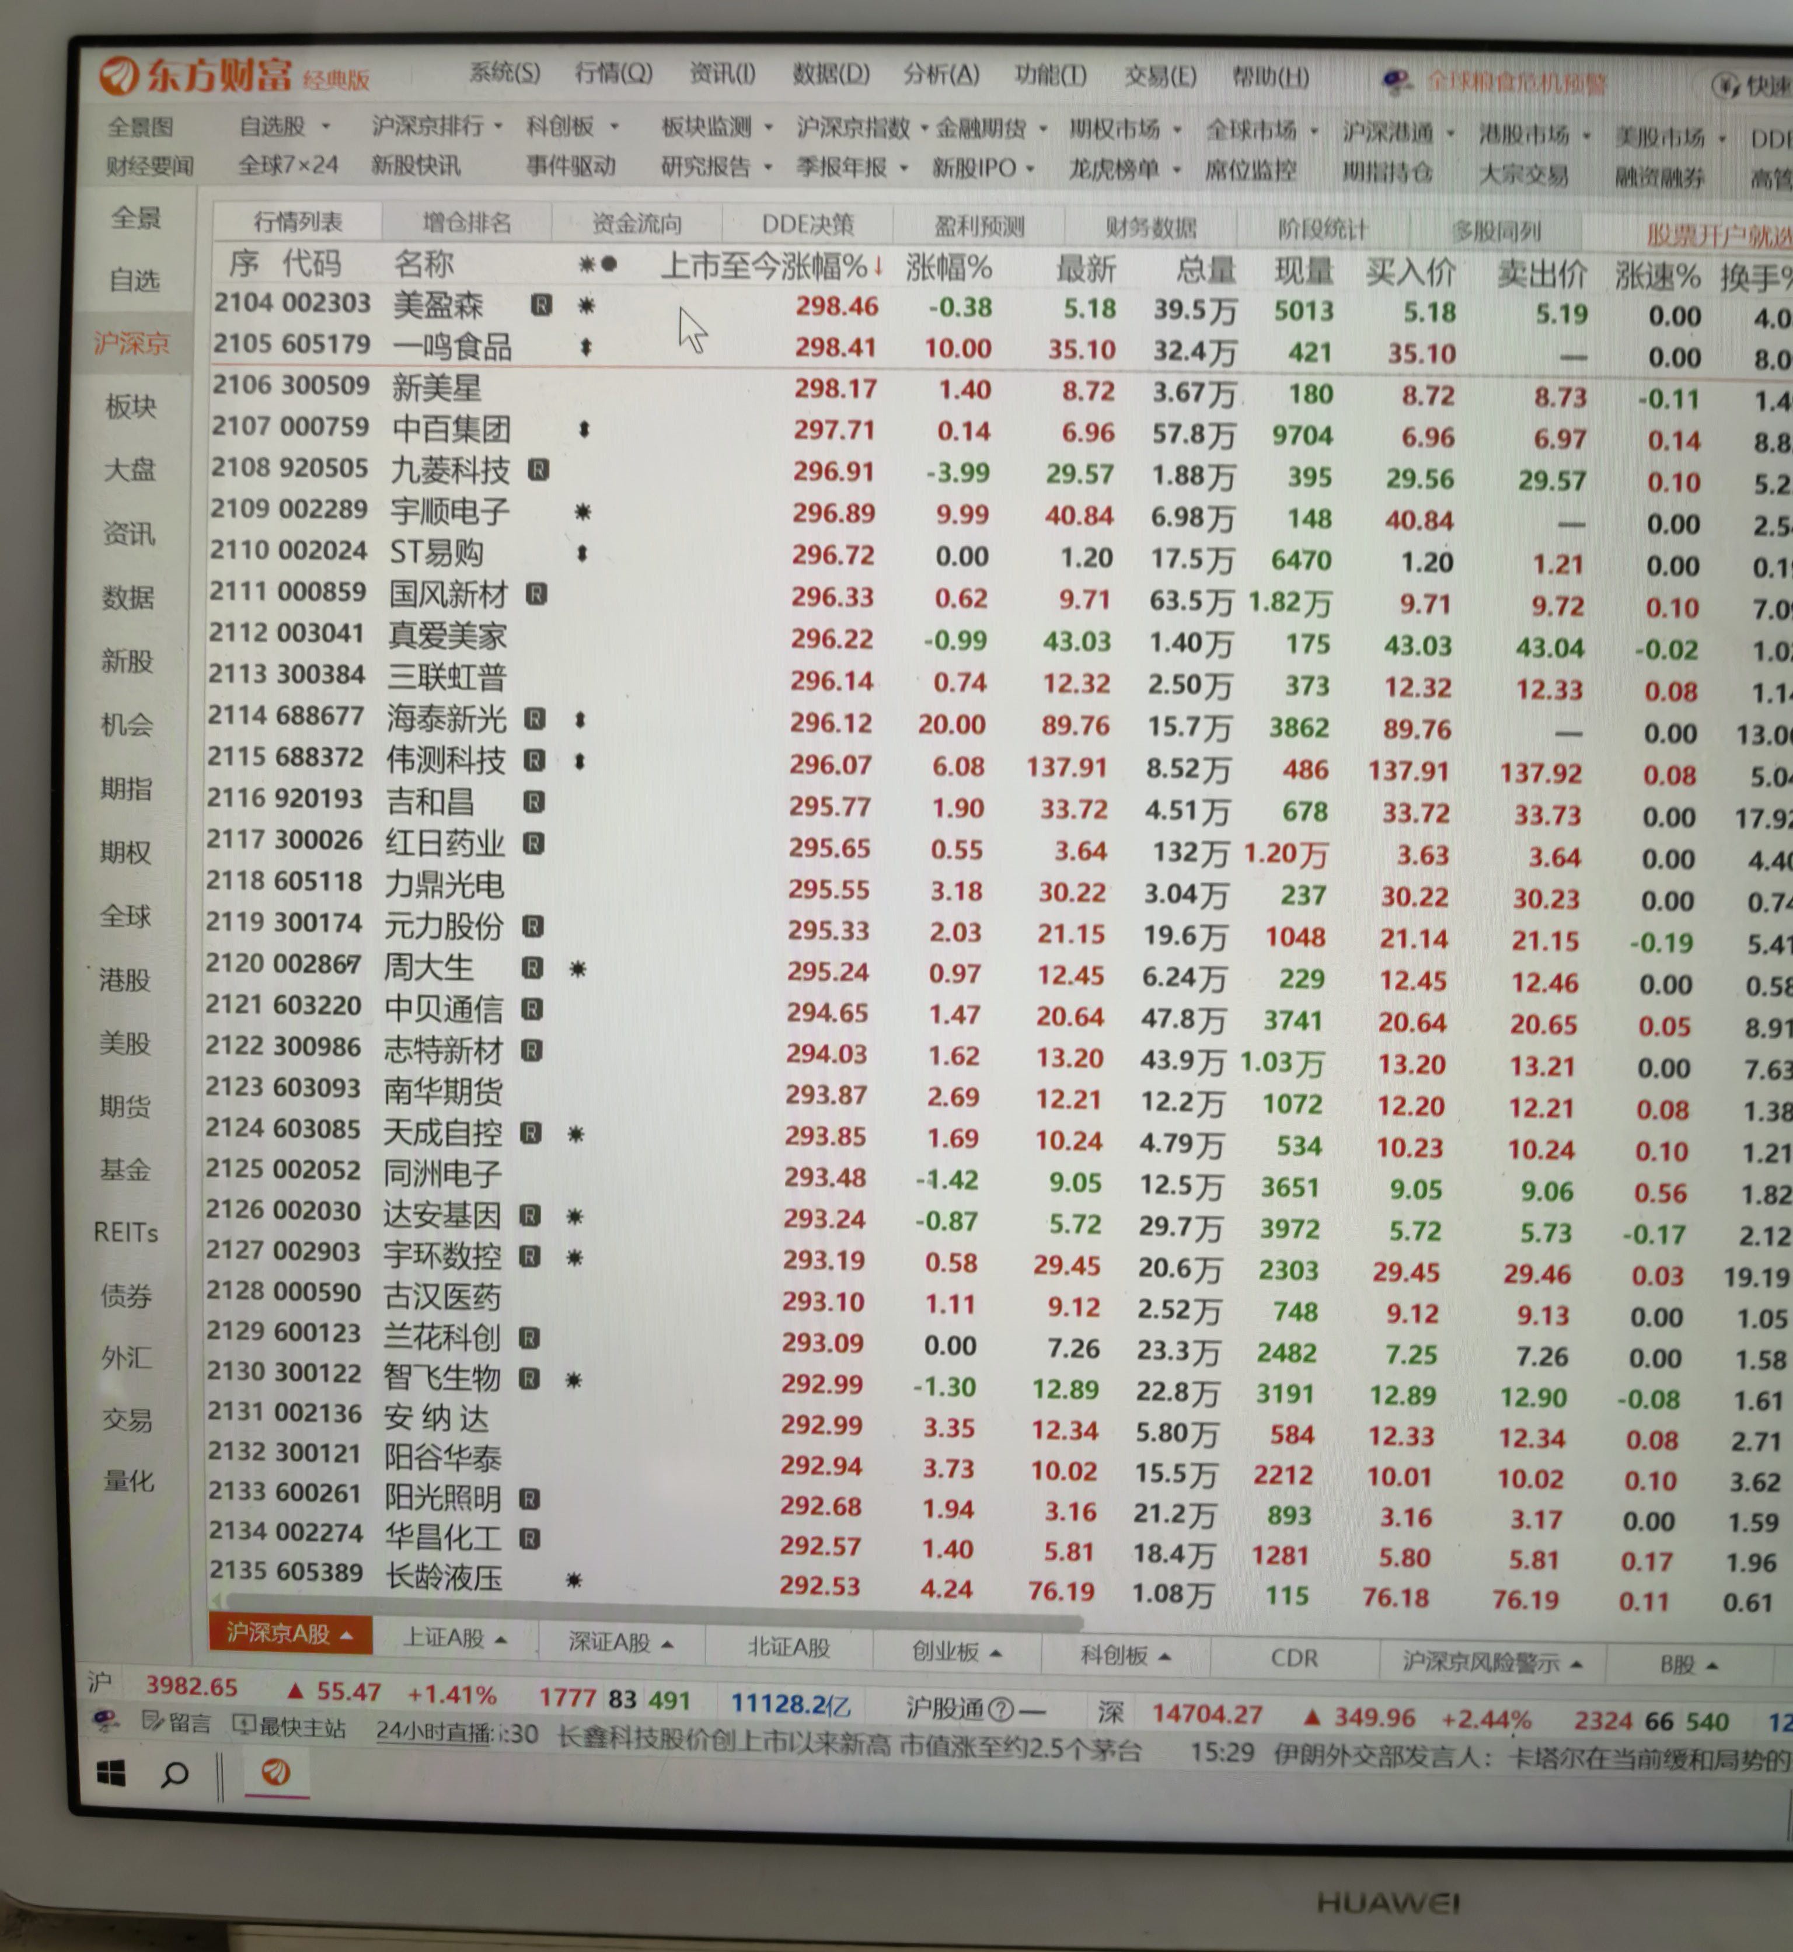Click the R badge beside 宇环数控
1793x1952 pixels.
tap(530, 1256)
